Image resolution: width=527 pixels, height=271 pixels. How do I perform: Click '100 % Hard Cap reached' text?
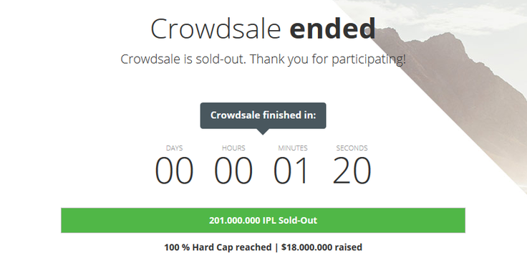coord(218,247)
